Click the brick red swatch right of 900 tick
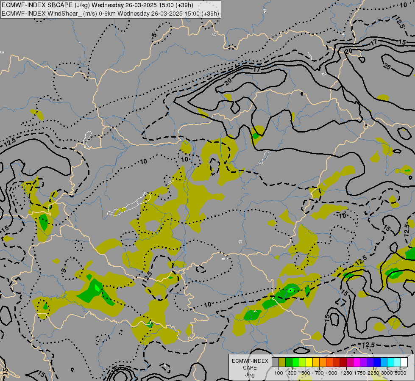 click(337, 362)
